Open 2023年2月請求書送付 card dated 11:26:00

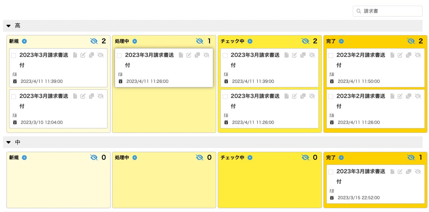click(x=361, y=101)
